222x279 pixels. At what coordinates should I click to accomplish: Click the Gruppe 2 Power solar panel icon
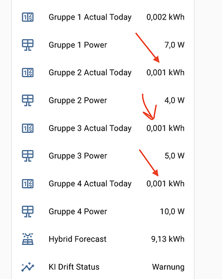[x=28, y=100]
